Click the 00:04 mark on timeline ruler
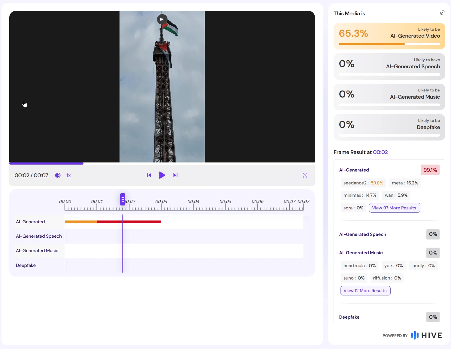The width and height of the screenshot is (451, 349). pyautogui.click(x=193, y=202)
